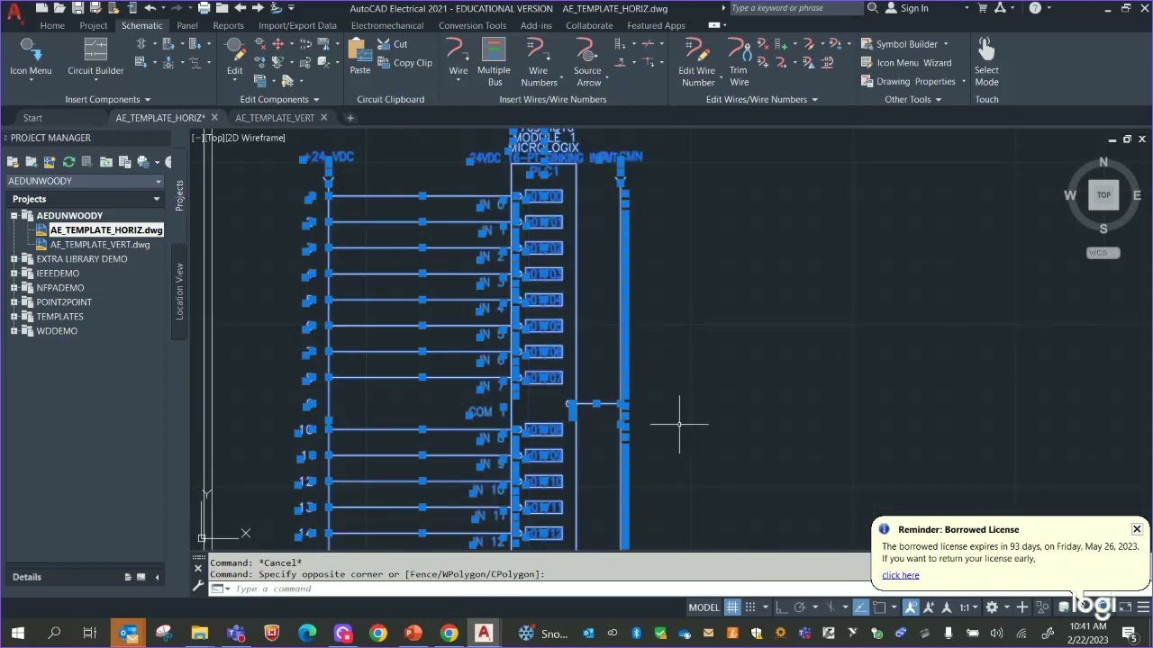Toggle annotation visibility
1153x648 pixels.
click(912, 607)
